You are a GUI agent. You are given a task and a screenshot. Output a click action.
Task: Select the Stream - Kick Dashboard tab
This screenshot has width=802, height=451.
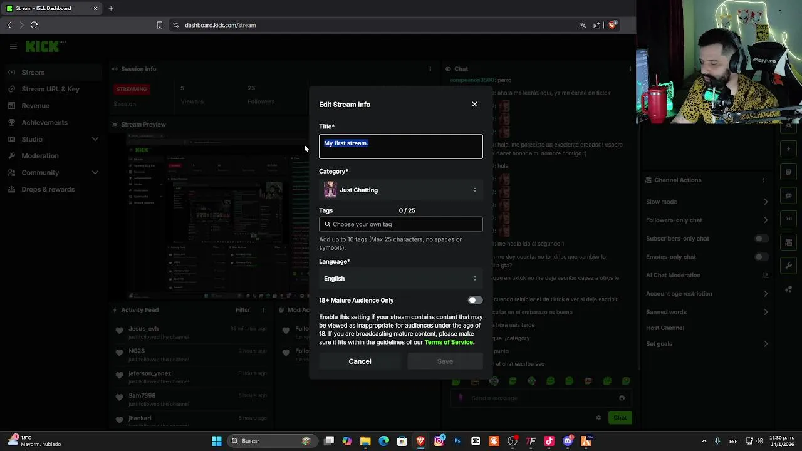[x=51, y=8]
